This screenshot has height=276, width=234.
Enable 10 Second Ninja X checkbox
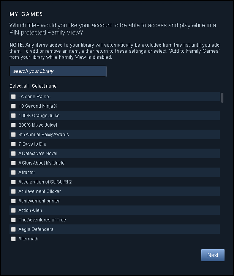point(13,106)
